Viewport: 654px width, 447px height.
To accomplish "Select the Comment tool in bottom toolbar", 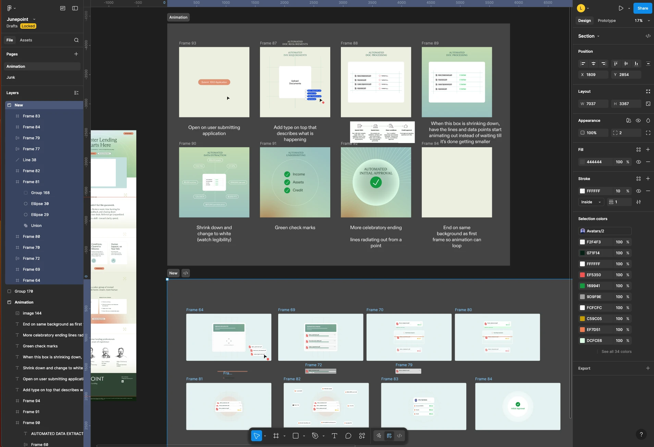I will 348,436.
